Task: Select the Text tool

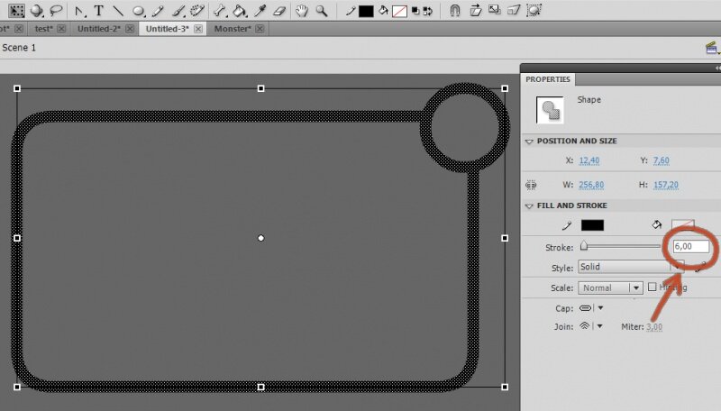Action: (x=98, y=11)
